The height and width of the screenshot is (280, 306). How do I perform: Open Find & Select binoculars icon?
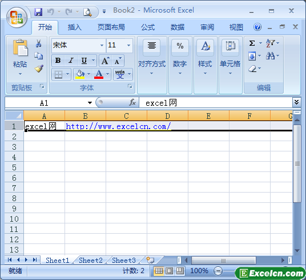click(x=270, y=56)
